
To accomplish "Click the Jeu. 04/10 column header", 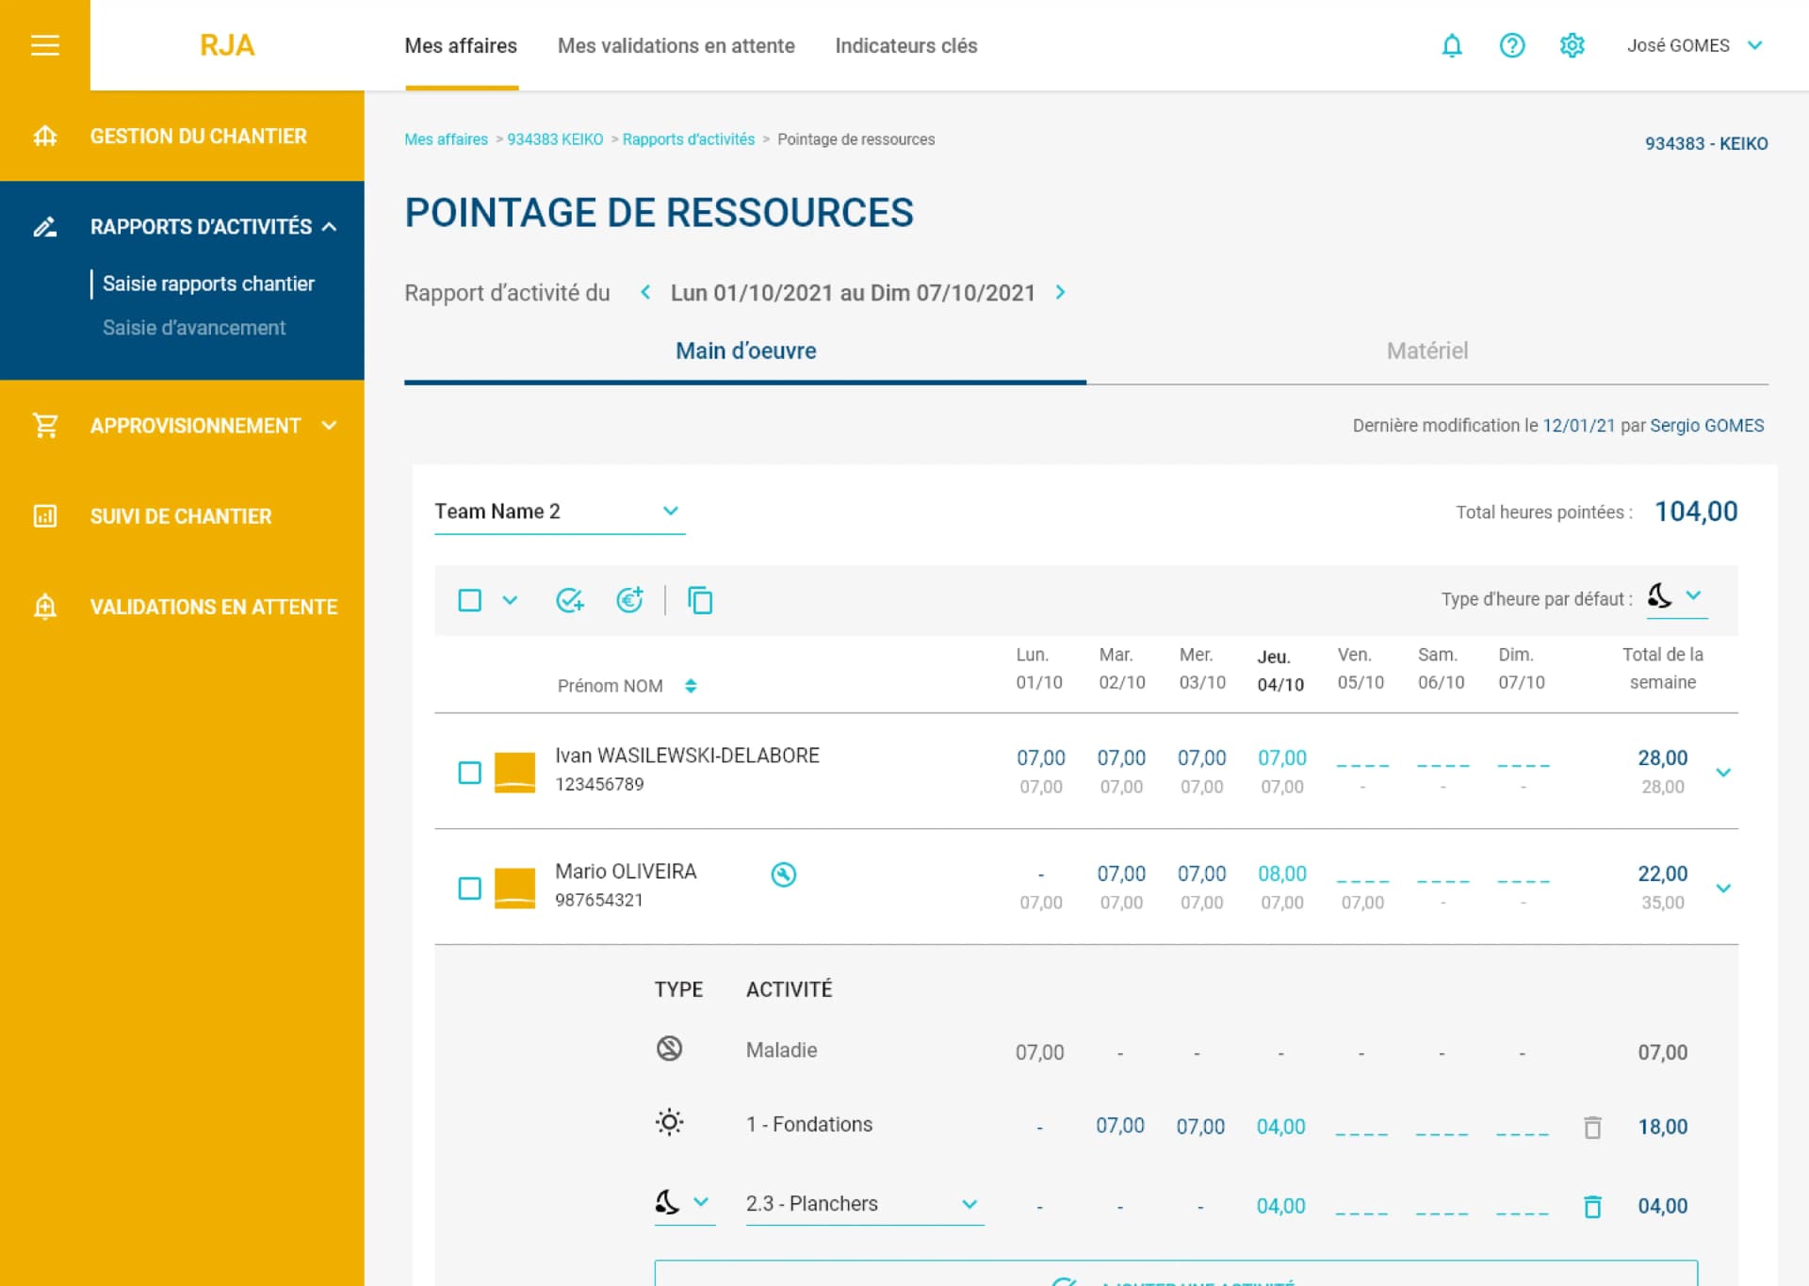I will [1280, 670].
